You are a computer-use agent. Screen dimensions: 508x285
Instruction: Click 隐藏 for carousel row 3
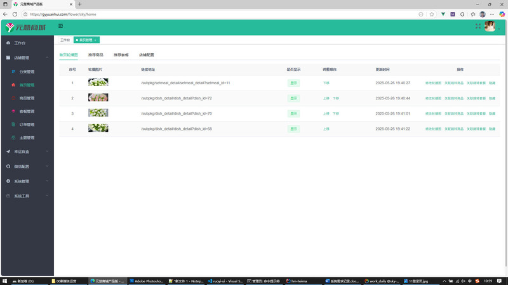coord(492,113)
